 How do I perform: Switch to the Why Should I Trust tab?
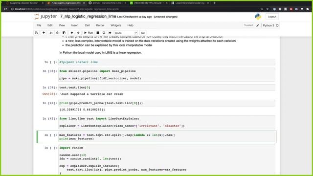coord(149,3)
